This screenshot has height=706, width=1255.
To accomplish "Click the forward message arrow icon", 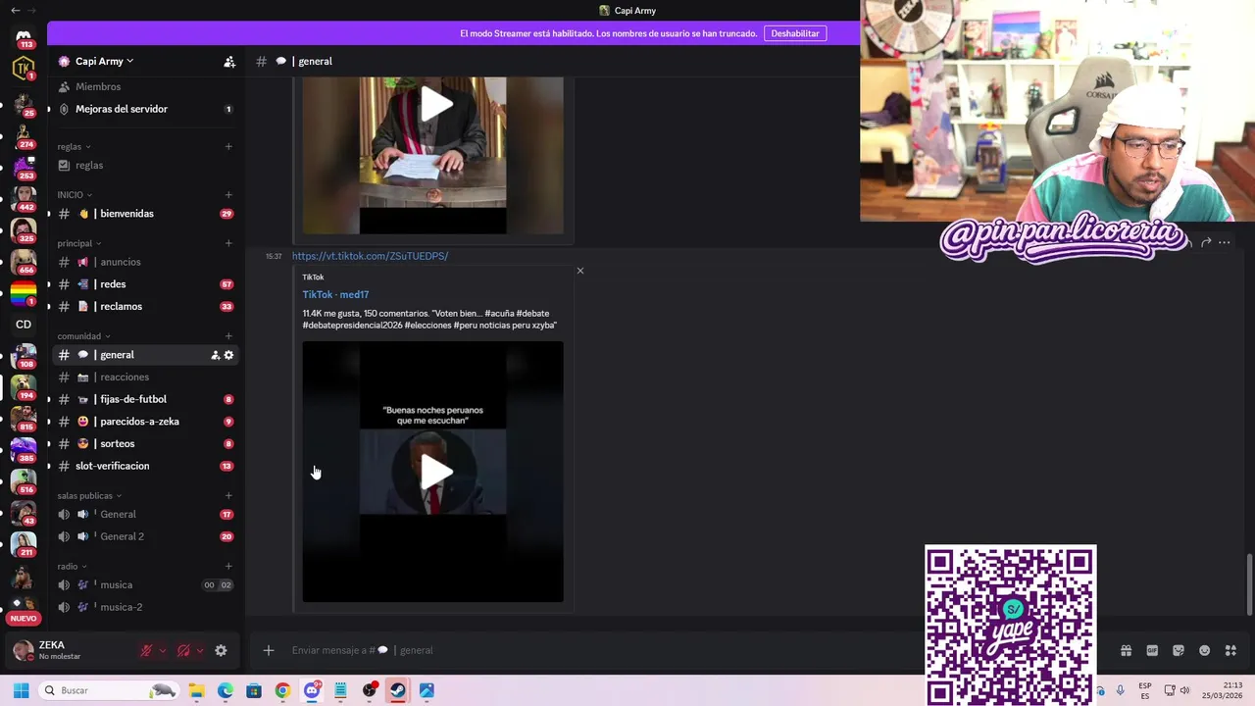I will [1206, 242].
